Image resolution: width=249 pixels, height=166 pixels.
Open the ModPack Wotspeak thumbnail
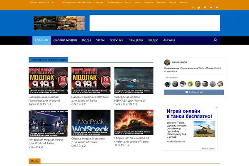[91, 123]
